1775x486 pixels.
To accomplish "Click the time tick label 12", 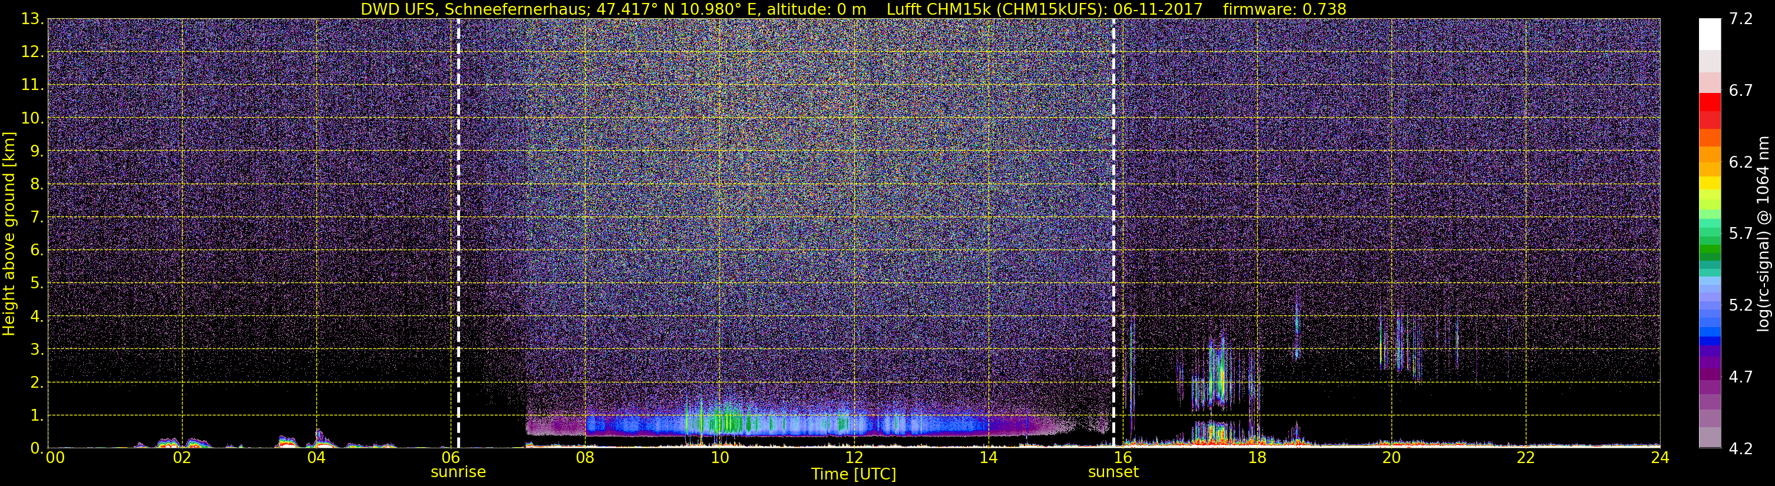I will click(854, 458).
